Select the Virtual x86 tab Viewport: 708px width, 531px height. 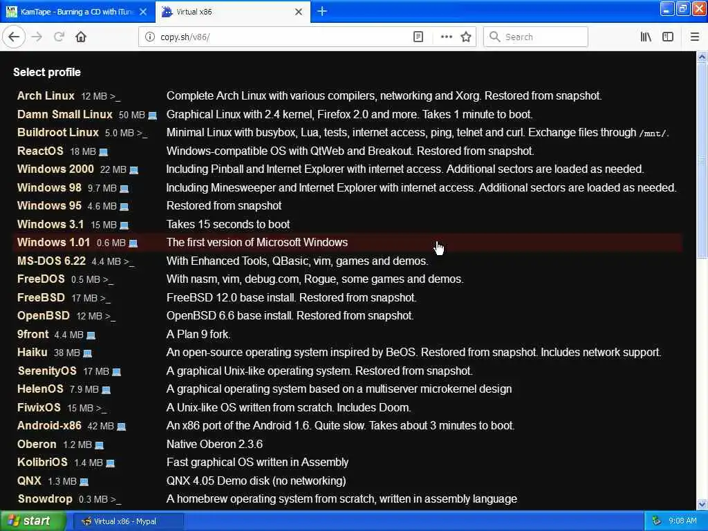click(232, 12)
